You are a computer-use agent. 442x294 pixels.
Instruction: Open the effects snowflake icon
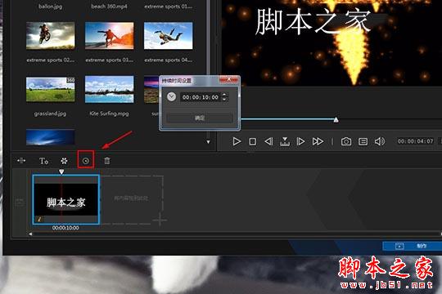[x=65, y=161]
